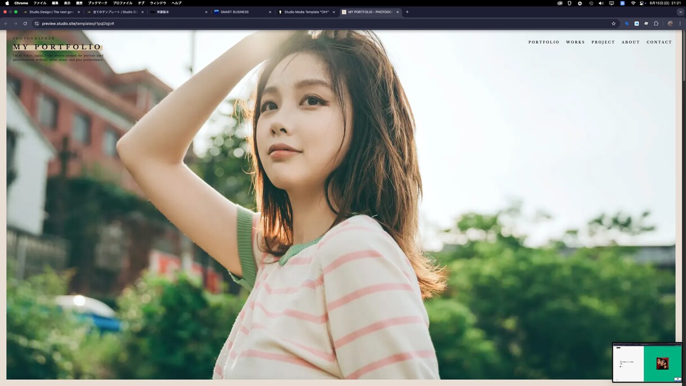Open the Apple menu
Screen dimensions: 686x386
pyautogui.click(x=7, y=3)
